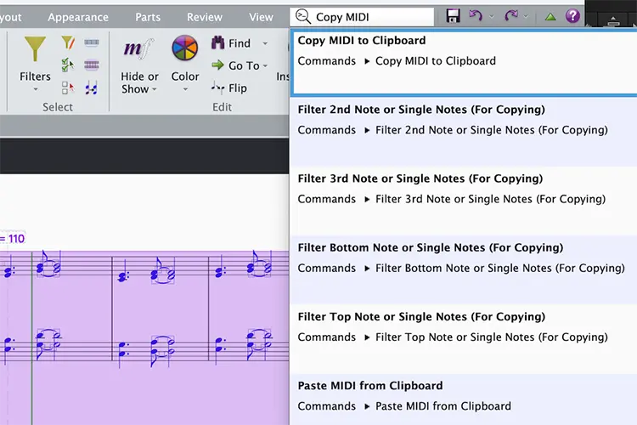Click the Flip notes icon

tap(217, 88)
